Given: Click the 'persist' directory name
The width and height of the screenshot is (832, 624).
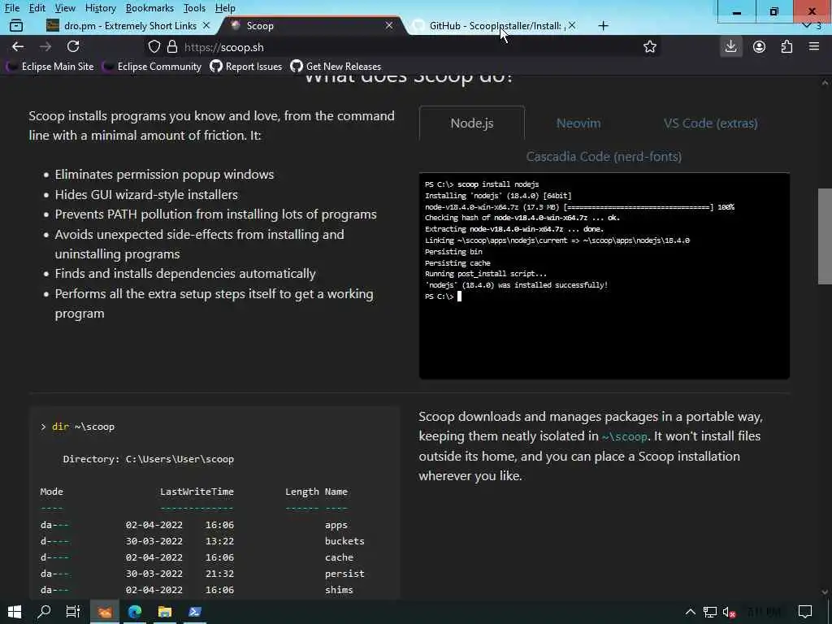Looking at the screenshot, I should click(x=344, y=574).
